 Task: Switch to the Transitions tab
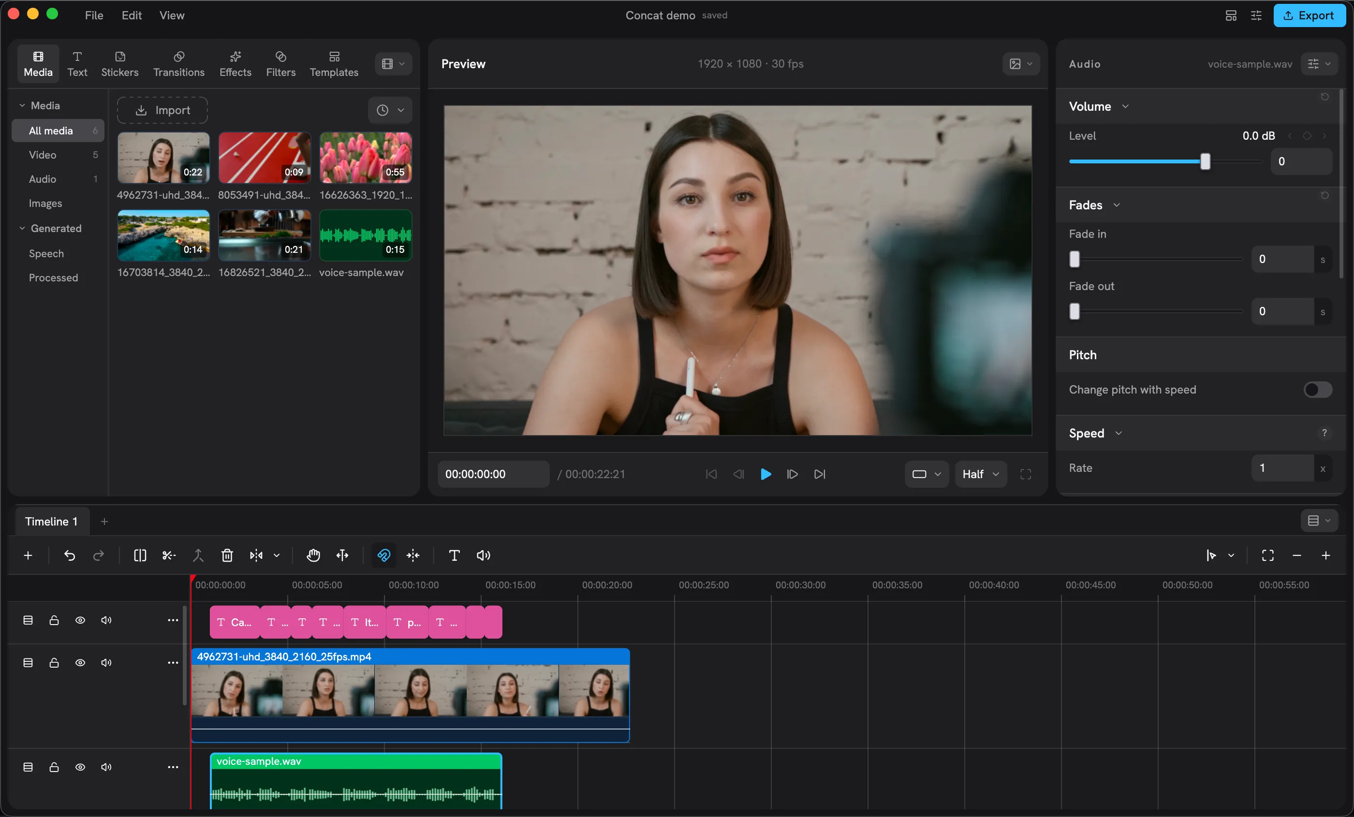point(178,64)
